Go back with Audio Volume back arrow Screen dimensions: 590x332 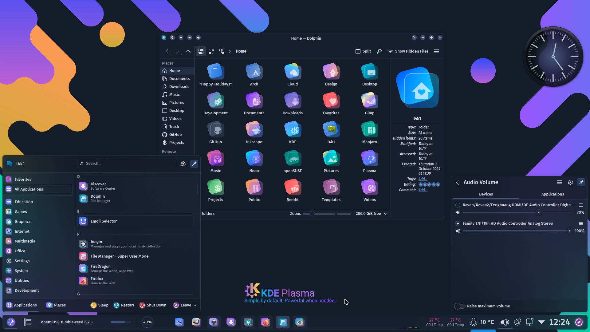click(458, 182)
